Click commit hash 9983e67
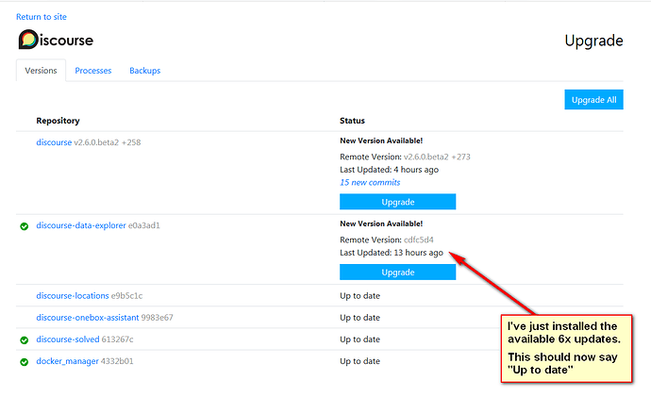 click(x=157, y=318)
